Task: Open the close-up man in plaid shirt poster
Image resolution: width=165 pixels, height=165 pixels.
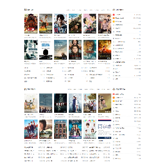Action: tap(60, 23)
